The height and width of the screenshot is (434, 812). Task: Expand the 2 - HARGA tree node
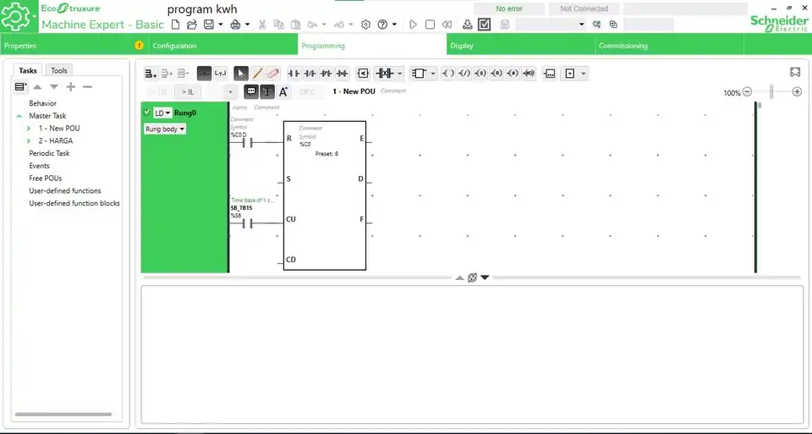pos(29,141)
